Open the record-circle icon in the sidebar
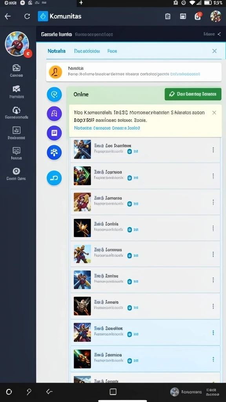 point(16,171)
